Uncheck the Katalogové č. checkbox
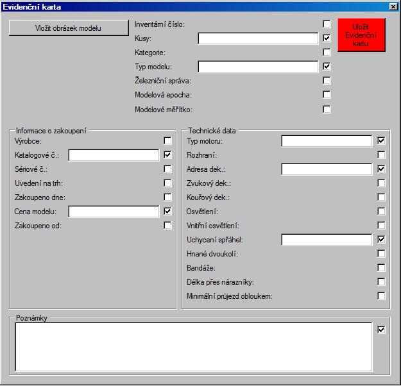401x386 pixels. point(167,155)
